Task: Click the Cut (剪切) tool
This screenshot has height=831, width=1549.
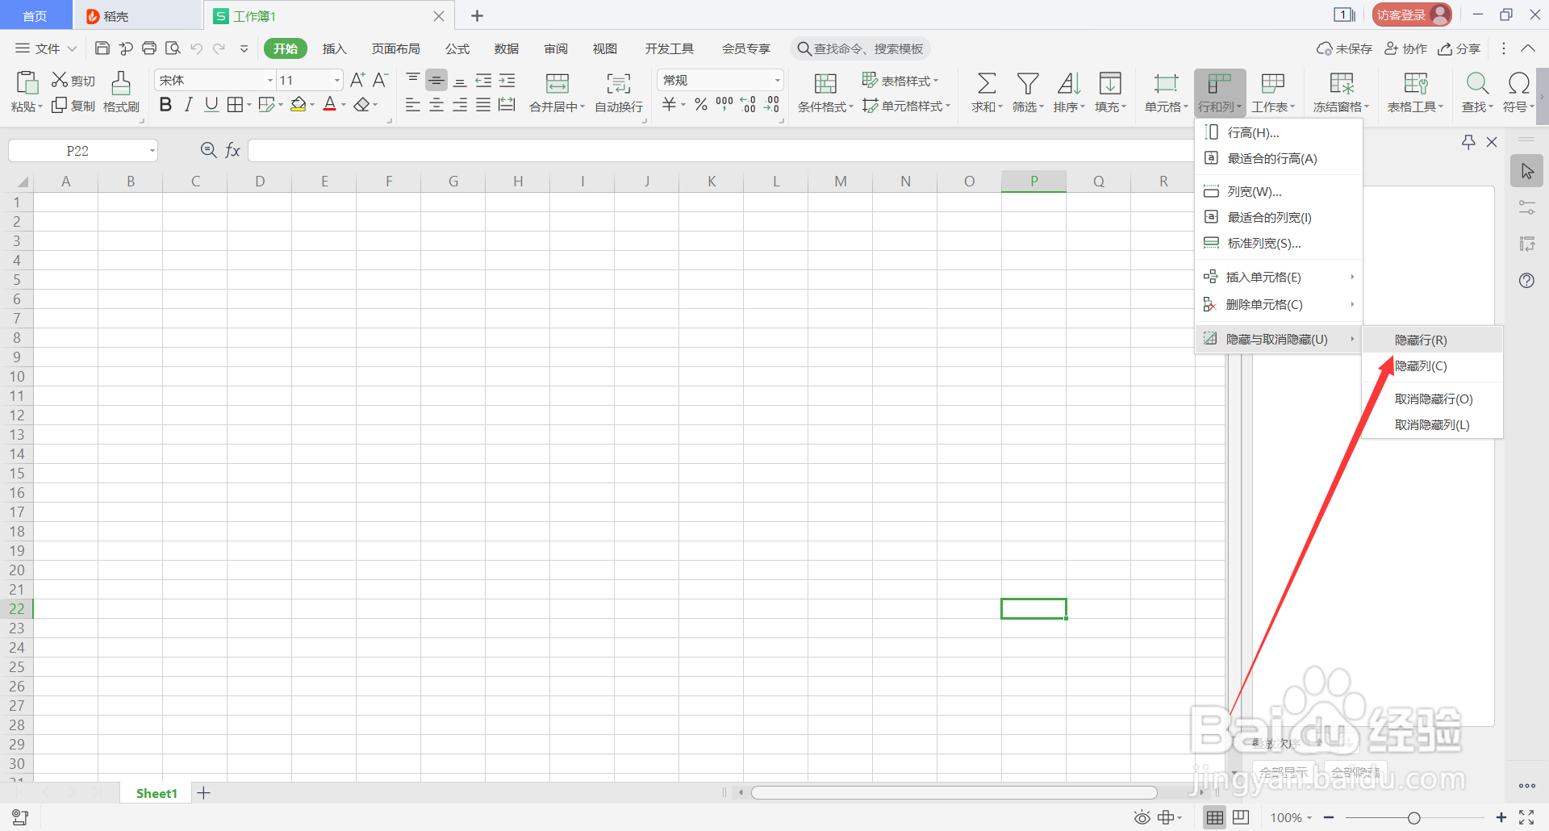Action: point(73,81)
